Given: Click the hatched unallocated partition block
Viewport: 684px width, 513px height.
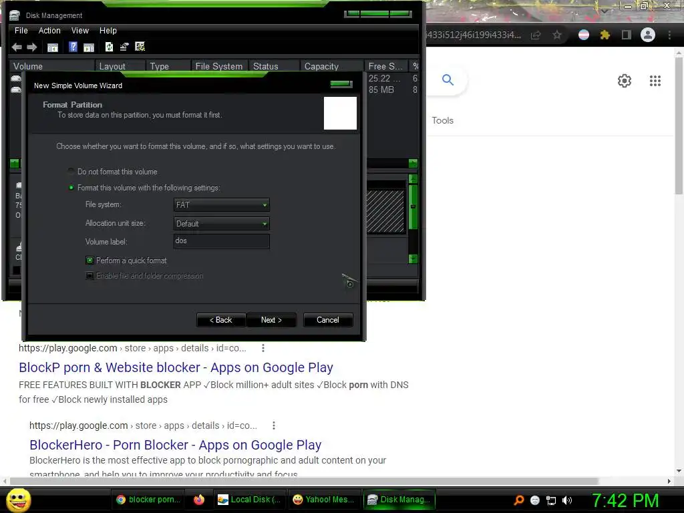Looking at the screenshot, I should pos(385,211).
